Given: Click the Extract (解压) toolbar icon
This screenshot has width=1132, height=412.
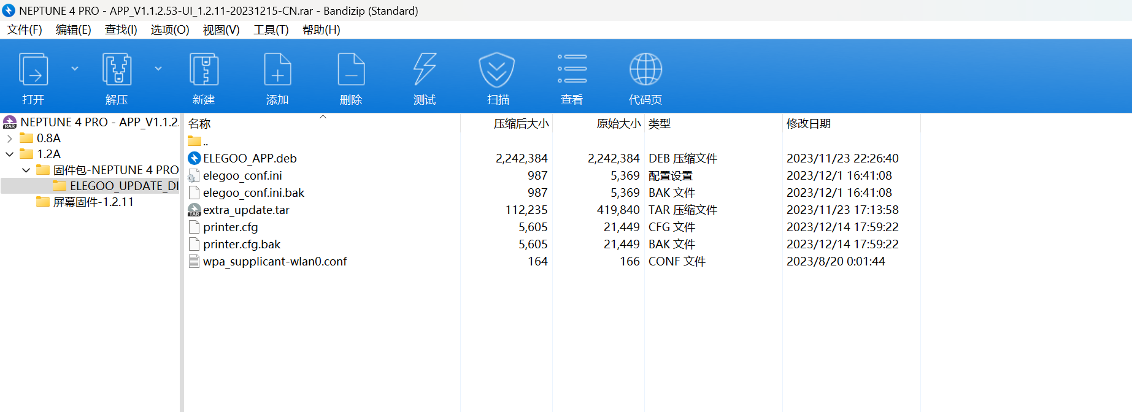Looking at the screenshot, I should pos(117,69).
